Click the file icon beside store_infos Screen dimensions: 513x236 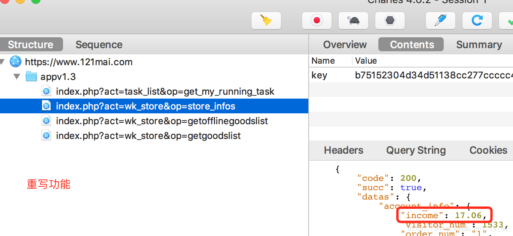[47, 106]
